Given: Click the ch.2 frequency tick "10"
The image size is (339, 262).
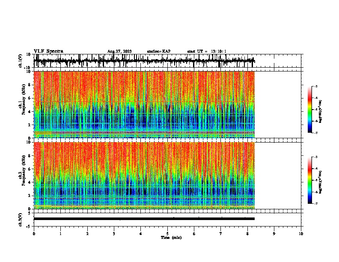Looking at the screenshot, I should click(29, 142).
